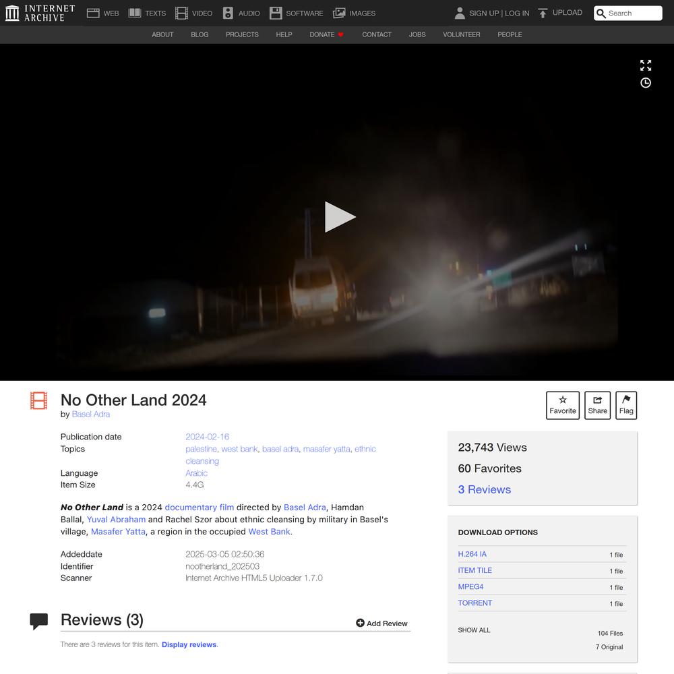Click the TEXTS navigation label
The height and width of the screenshot is (674, 674).
(x=155, y=13)
